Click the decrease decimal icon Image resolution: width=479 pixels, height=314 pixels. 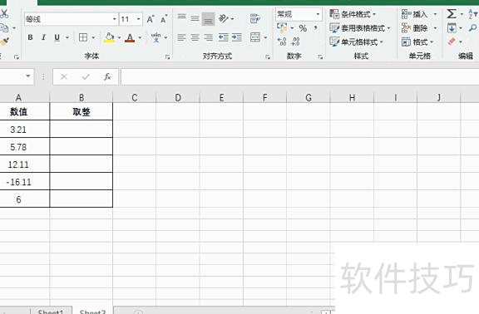click(x=295, y=42)
